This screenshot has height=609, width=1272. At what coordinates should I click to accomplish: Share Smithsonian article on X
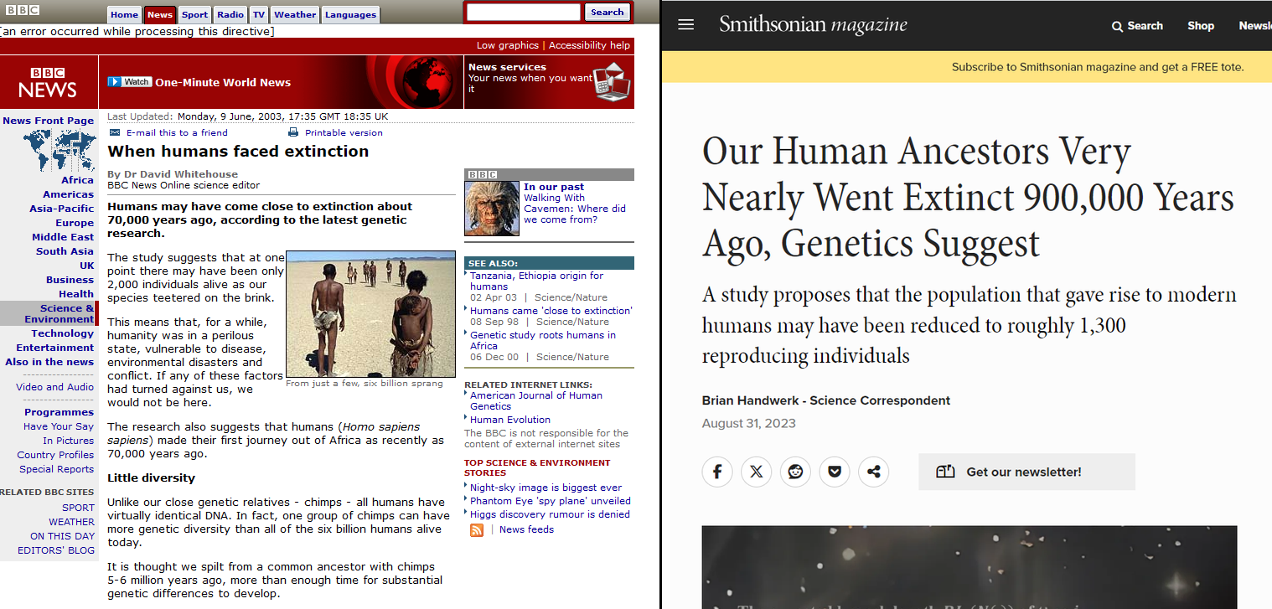[757, 472]
